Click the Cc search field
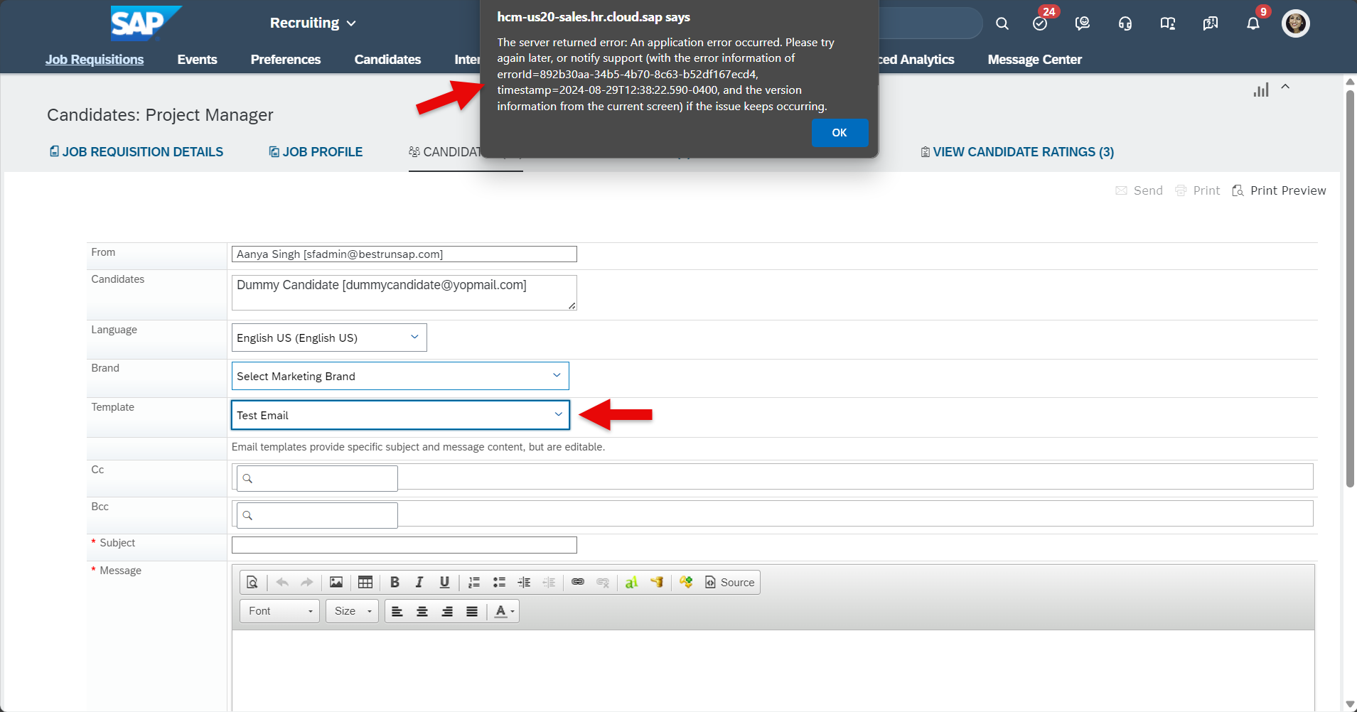This screenshot has width=1357, height=712. point(317,478)
